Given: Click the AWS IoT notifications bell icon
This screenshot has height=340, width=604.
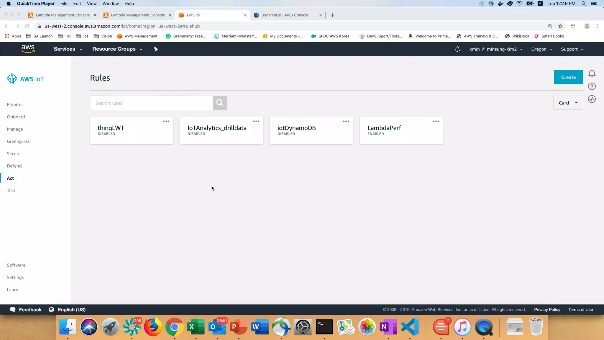Looking at the screenshot, I should (x=592, y=73).
